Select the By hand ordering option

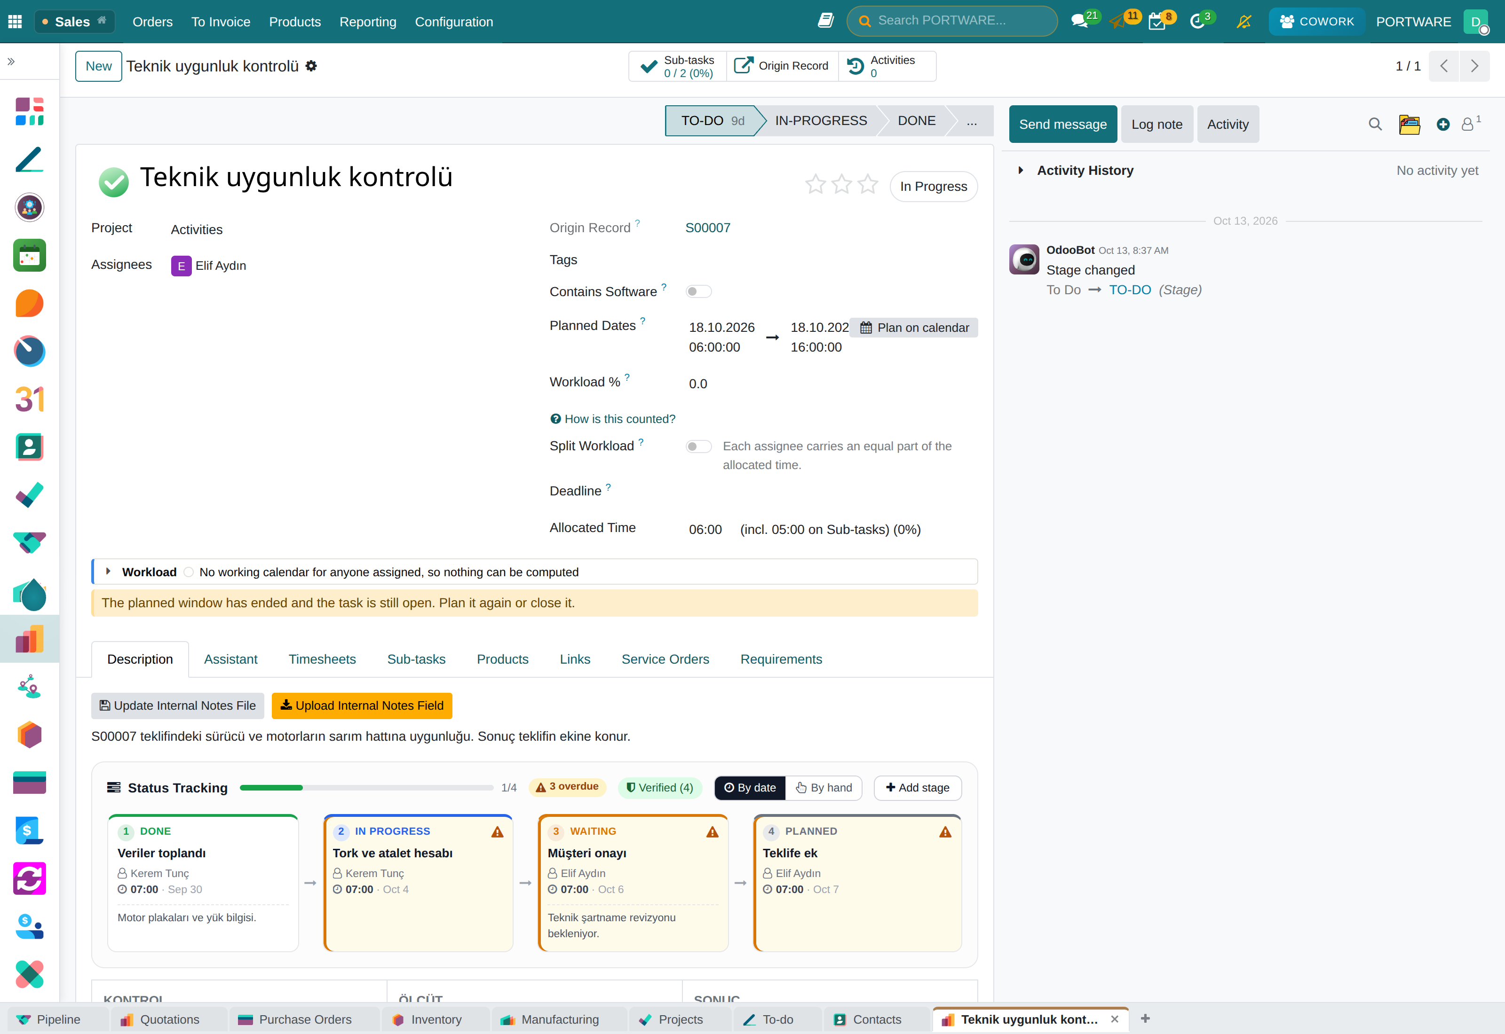click(824, 788)
